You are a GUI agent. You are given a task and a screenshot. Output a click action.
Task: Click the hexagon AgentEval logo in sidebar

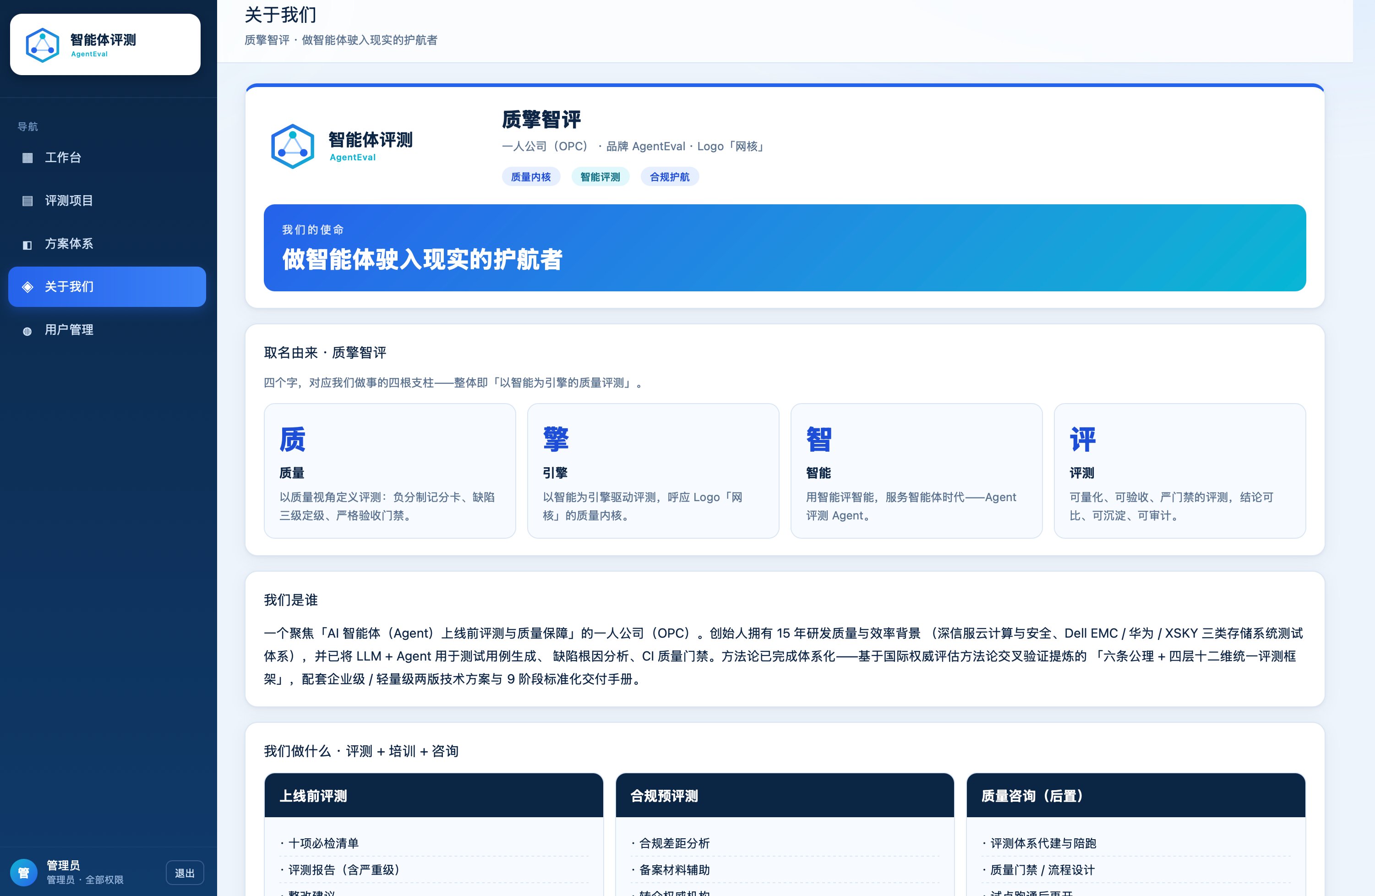click(x=43, y=45)
